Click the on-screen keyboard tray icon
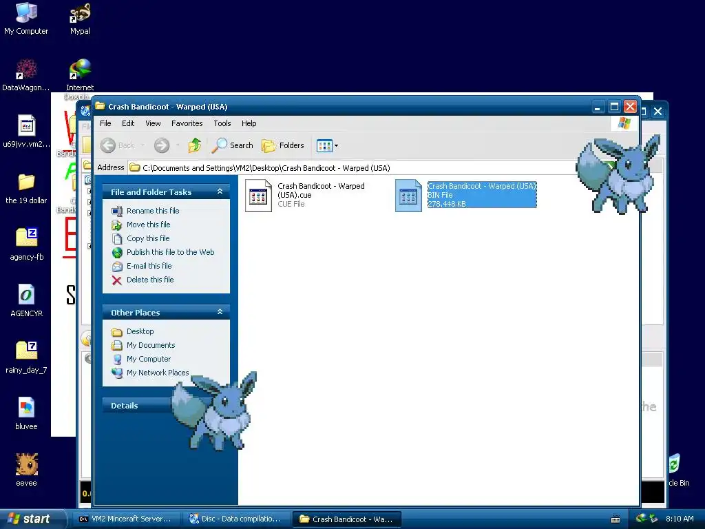 615,519
